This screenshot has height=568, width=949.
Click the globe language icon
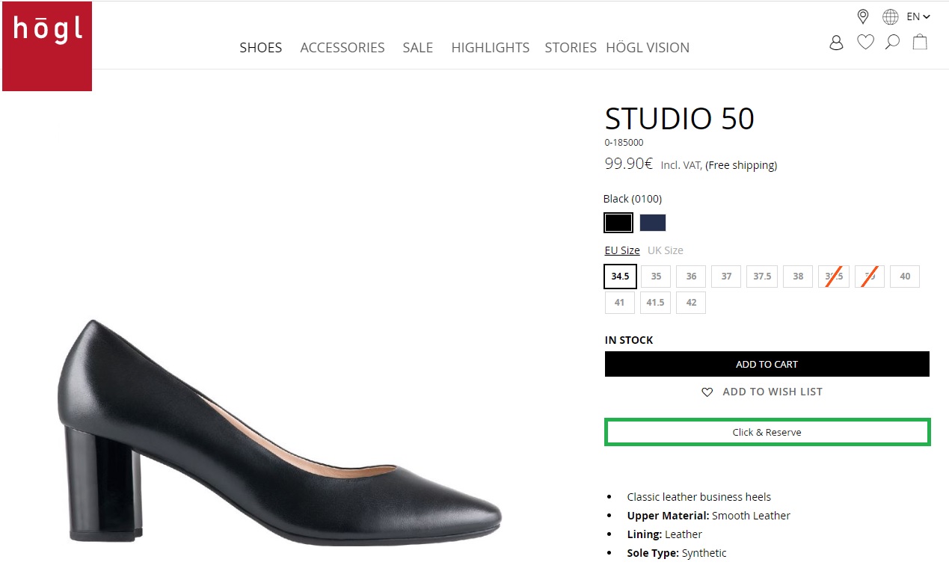tap(890, 16)
